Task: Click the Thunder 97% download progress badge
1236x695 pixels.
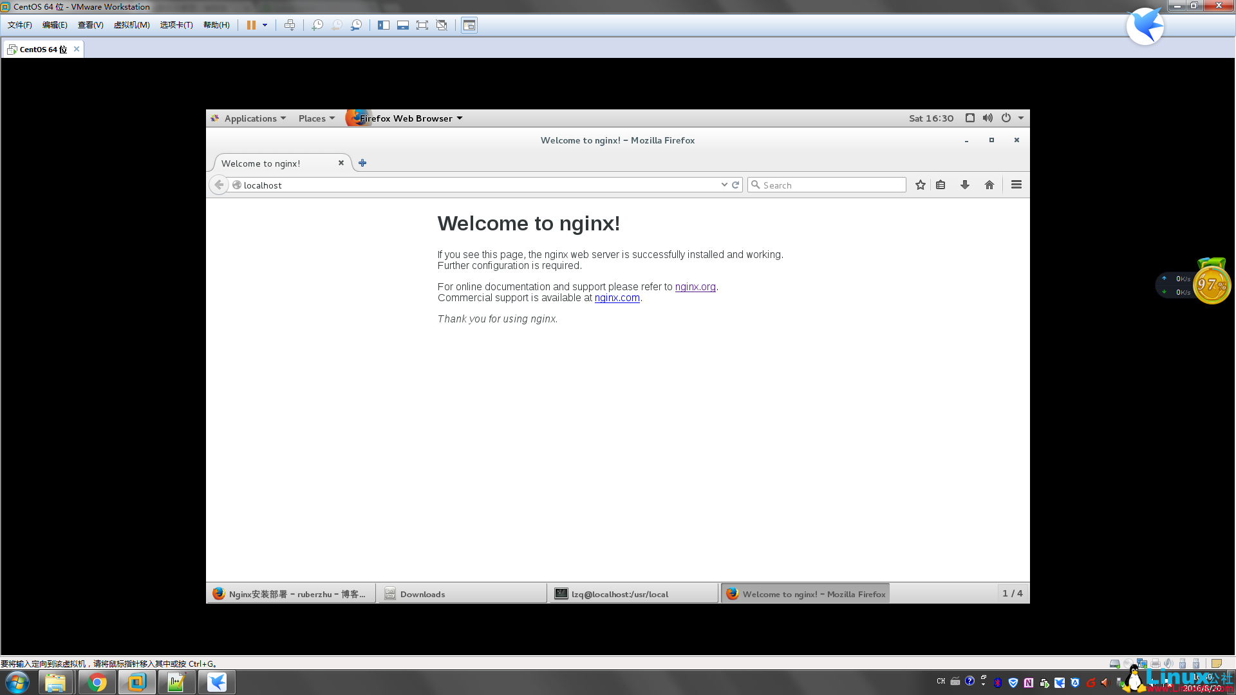Action: point(1211,283)
